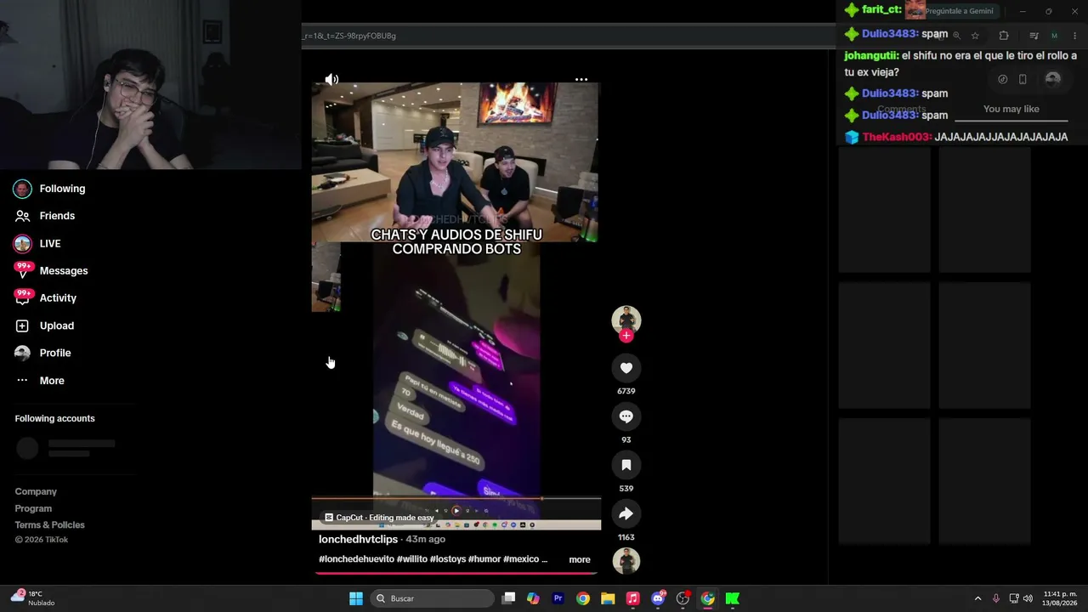This screenshot has height=612, width=1088.
Task: Open the Windows Start menu
Action: 356,598
